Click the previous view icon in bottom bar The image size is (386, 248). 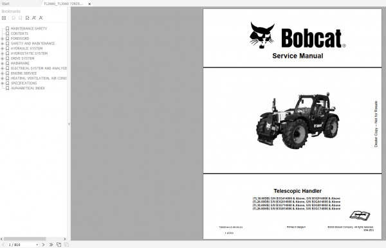59,245
